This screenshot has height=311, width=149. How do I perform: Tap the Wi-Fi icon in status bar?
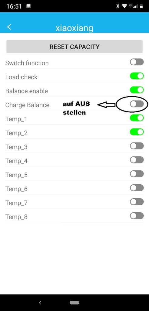pyautogui.click(x=124, y=6)
